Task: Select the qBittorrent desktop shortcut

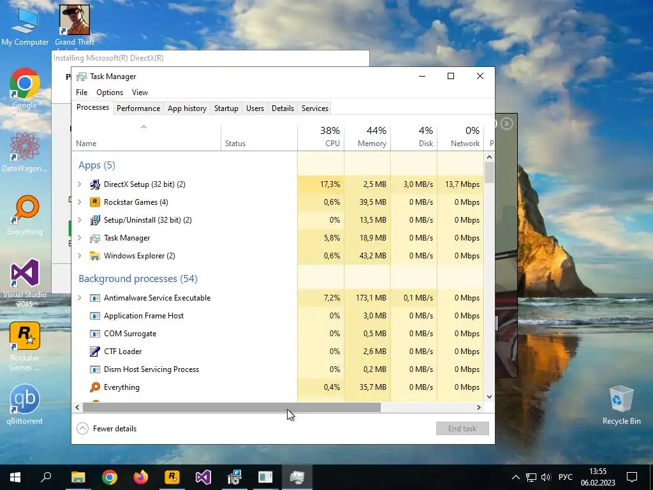Action: pyautogui.click(x=25, y=404)
